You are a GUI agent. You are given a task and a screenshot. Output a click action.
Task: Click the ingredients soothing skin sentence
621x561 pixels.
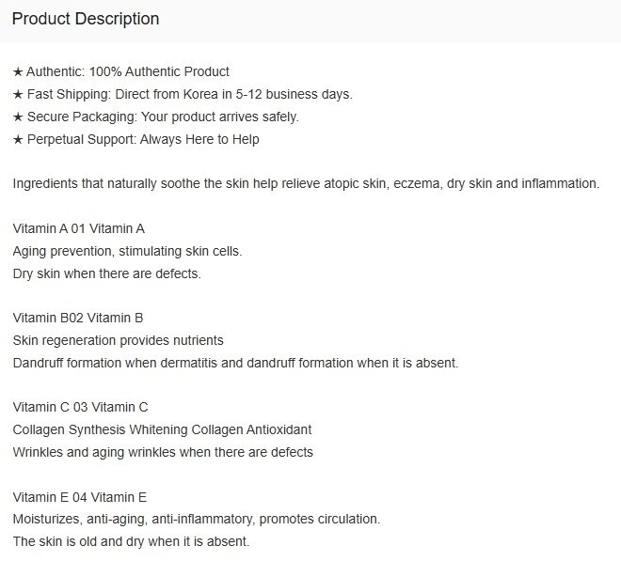tap(306, 183)
